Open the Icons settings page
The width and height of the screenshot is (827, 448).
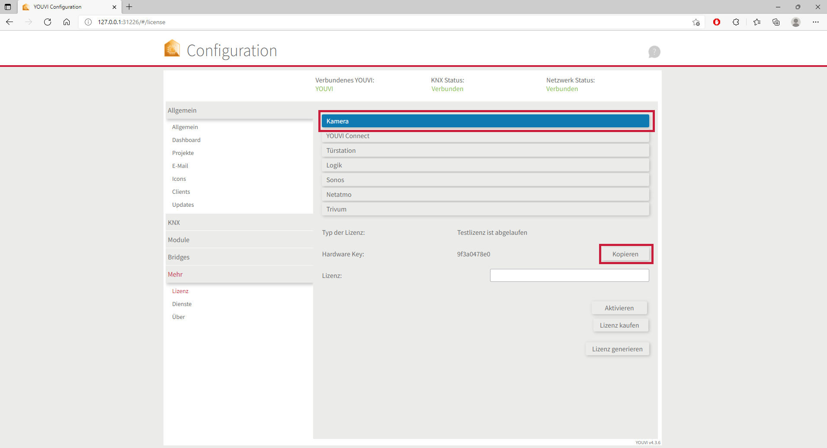pyautogui.click(x=179, y=179)
